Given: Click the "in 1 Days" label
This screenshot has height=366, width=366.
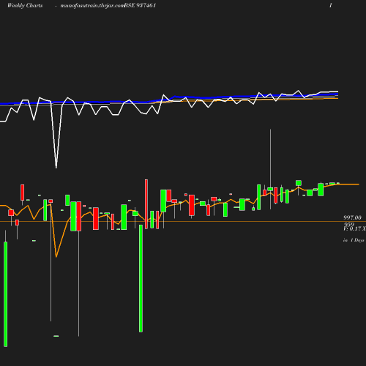Looking at the screenshot, I should [x=354, y=240].
